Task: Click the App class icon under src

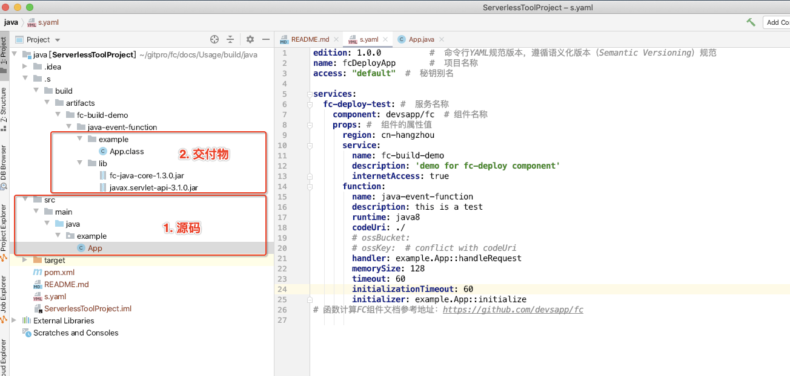Action: coord(81,248)
